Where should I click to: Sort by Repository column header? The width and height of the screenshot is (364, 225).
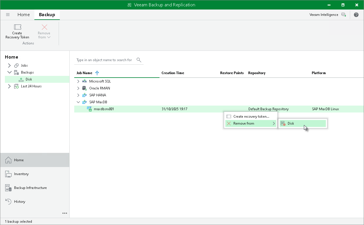(257, 73)
